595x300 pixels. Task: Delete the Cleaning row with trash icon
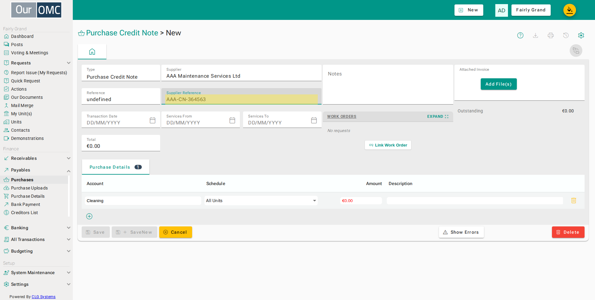click(574, 201)
